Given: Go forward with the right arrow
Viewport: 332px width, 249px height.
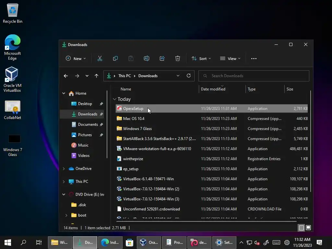Looking at the screenshot, I should tap(77, 76).
